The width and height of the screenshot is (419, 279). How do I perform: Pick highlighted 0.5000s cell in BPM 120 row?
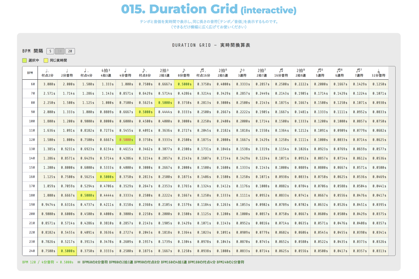click(x=125, y=140)
